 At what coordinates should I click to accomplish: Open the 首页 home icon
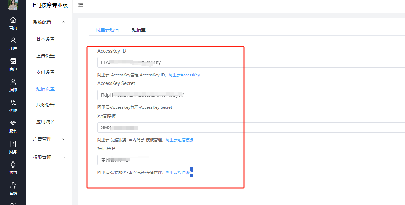tap(13, 20)
